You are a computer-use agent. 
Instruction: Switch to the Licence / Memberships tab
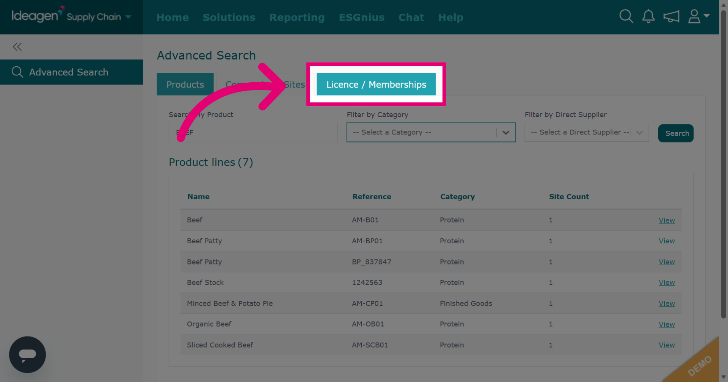(376, 84)
